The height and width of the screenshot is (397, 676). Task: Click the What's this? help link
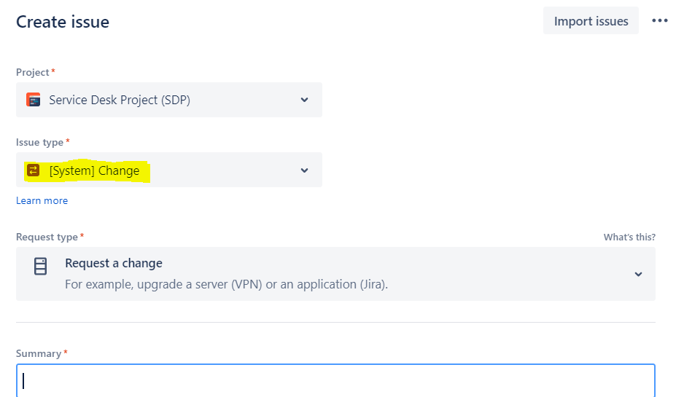pyautogui.click(x=629, y=237)
